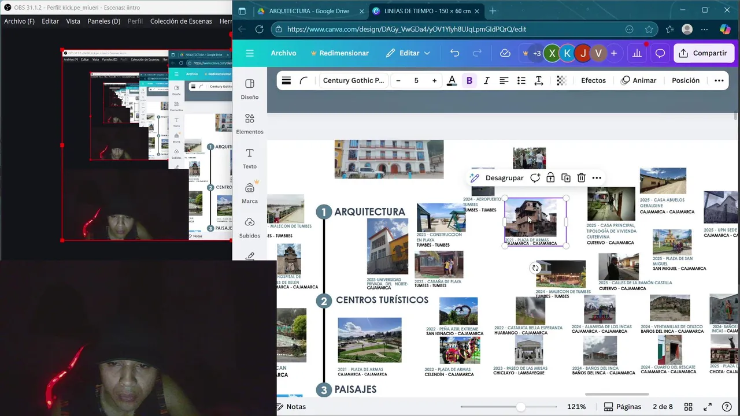The image size is (740, 416).
Task: Open corner rounding options
Action: pos(304,81)
